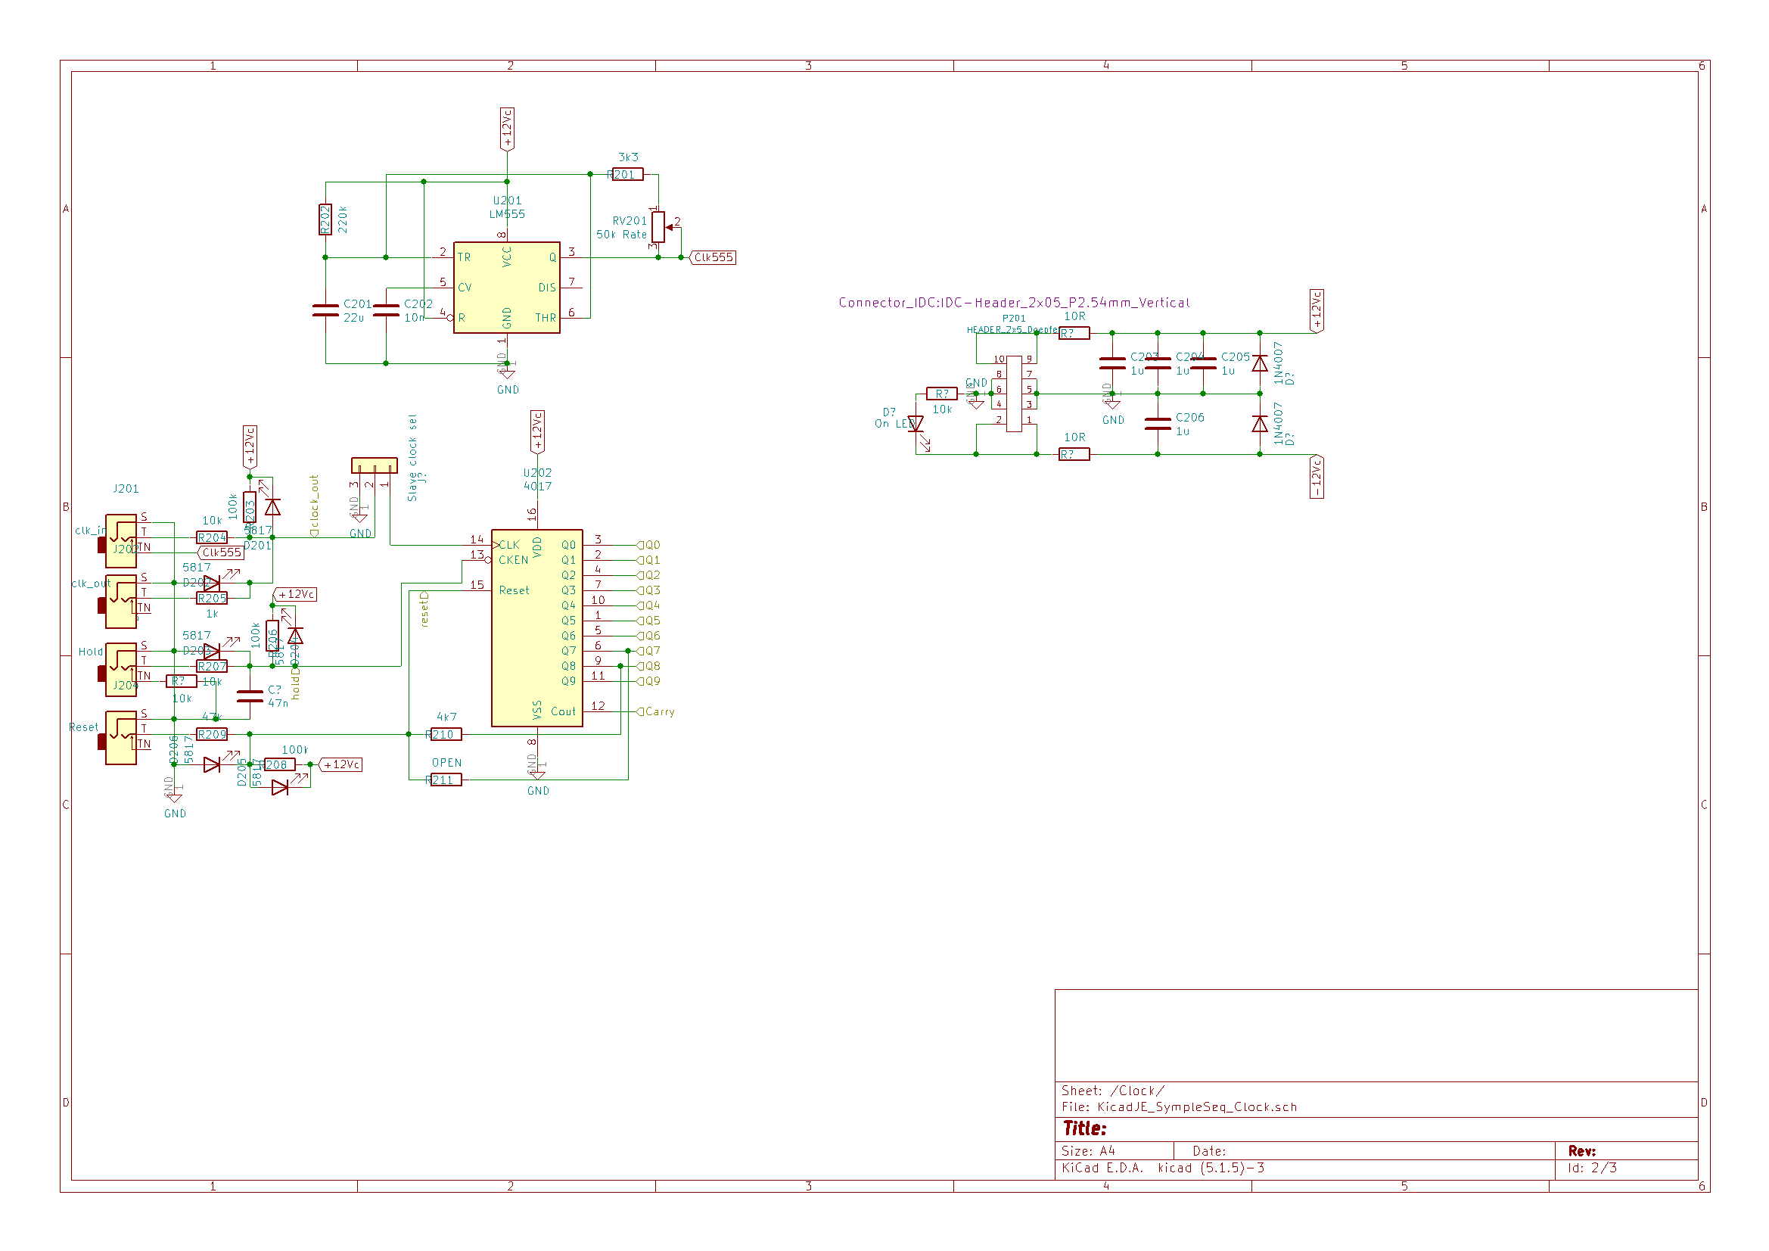
Task: Click the RV201 50k Rate potentiometer
Action: [x=658, y=226]
